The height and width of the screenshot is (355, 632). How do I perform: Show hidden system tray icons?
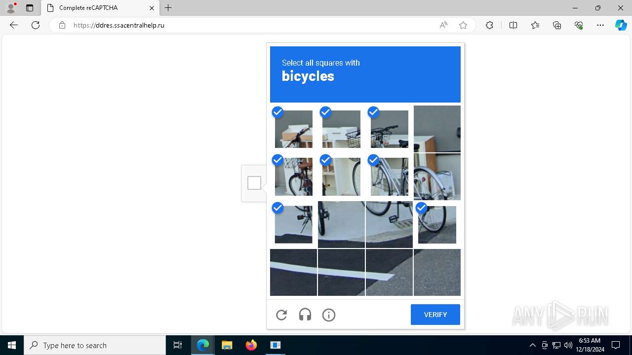(532, 345)
